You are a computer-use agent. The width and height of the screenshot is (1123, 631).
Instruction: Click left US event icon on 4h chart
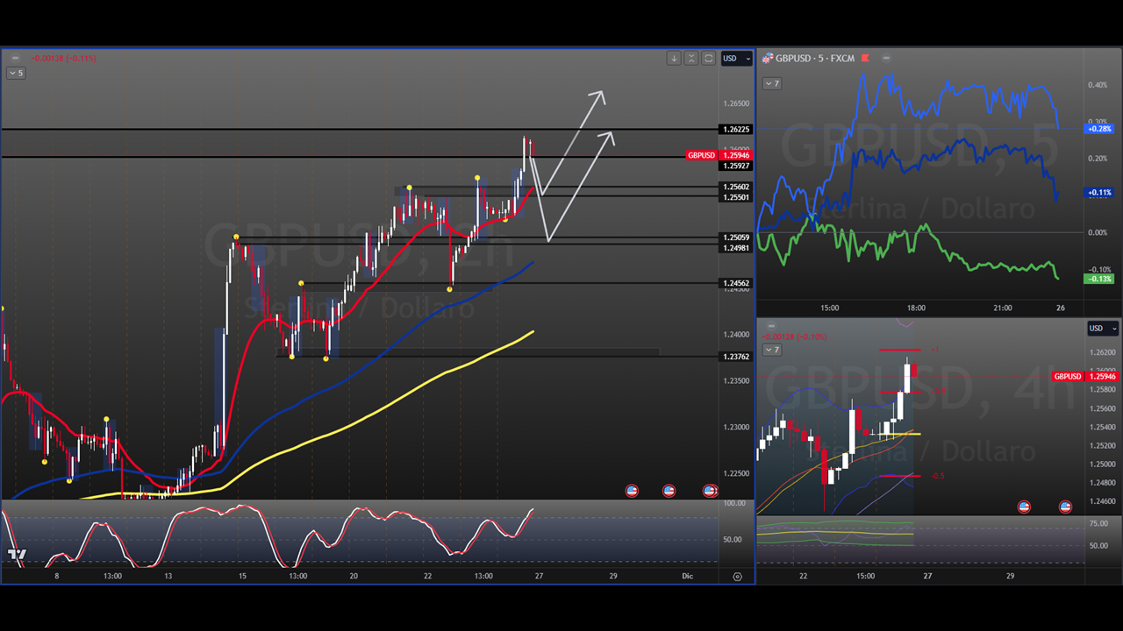[1024, 507]
